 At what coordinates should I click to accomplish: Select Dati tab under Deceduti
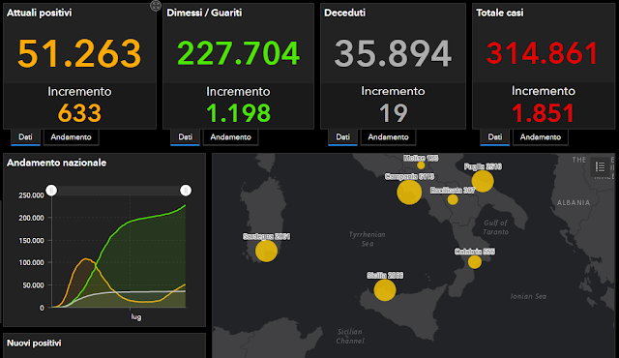coord(342,137)
